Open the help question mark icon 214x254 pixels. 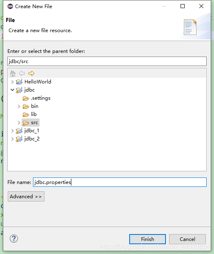coord(14,239)
